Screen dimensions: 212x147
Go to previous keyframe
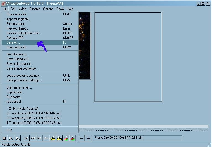53,138
